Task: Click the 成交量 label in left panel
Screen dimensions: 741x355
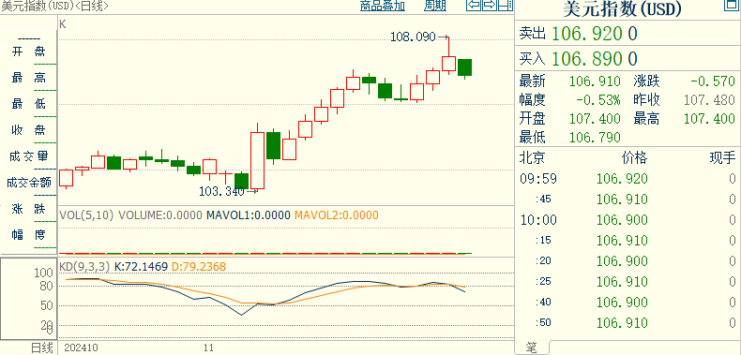Action: tap(28, 156)
